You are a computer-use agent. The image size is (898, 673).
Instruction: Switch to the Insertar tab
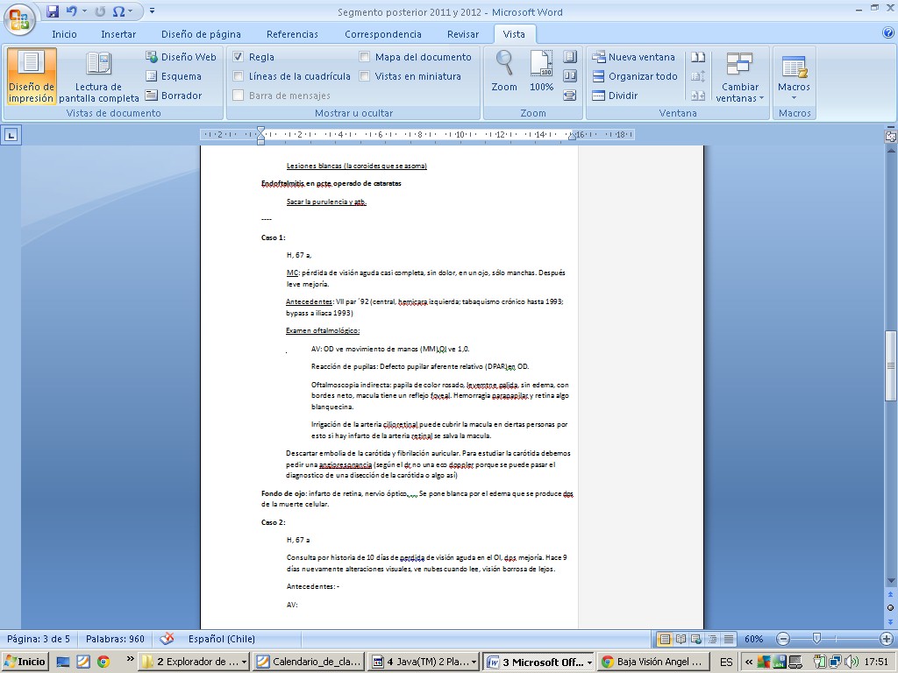(x=118, y=34)
